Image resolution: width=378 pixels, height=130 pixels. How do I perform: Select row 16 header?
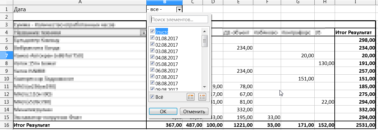(x=6, y=125)
